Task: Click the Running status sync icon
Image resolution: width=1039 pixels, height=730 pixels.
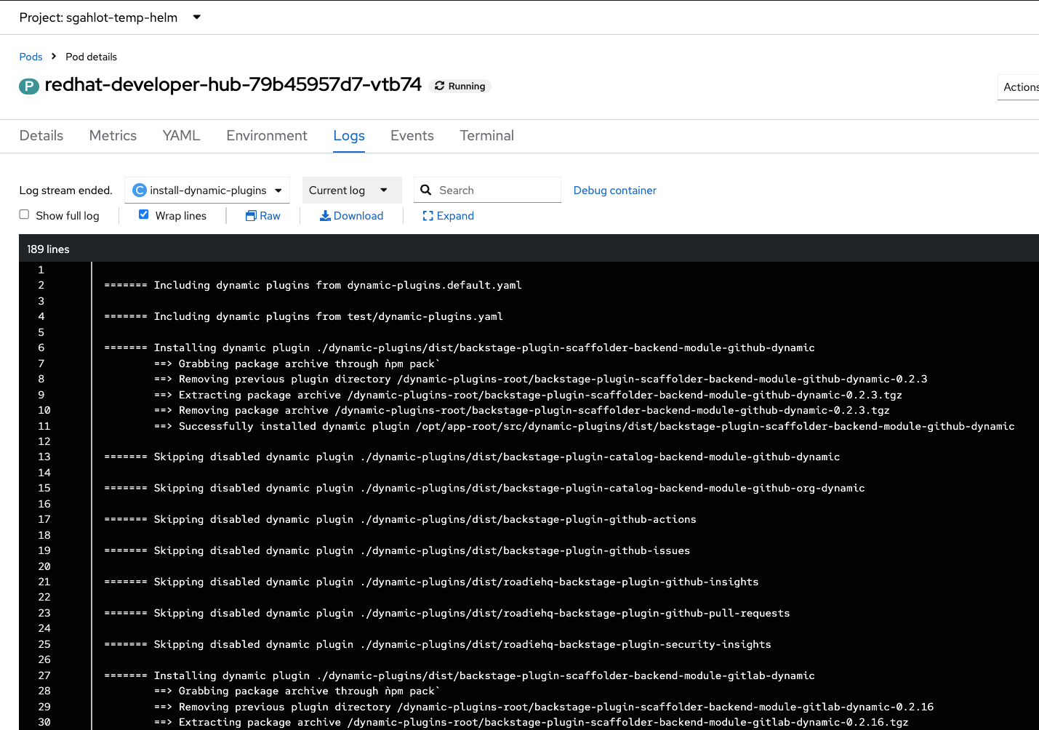Action: 439,86
